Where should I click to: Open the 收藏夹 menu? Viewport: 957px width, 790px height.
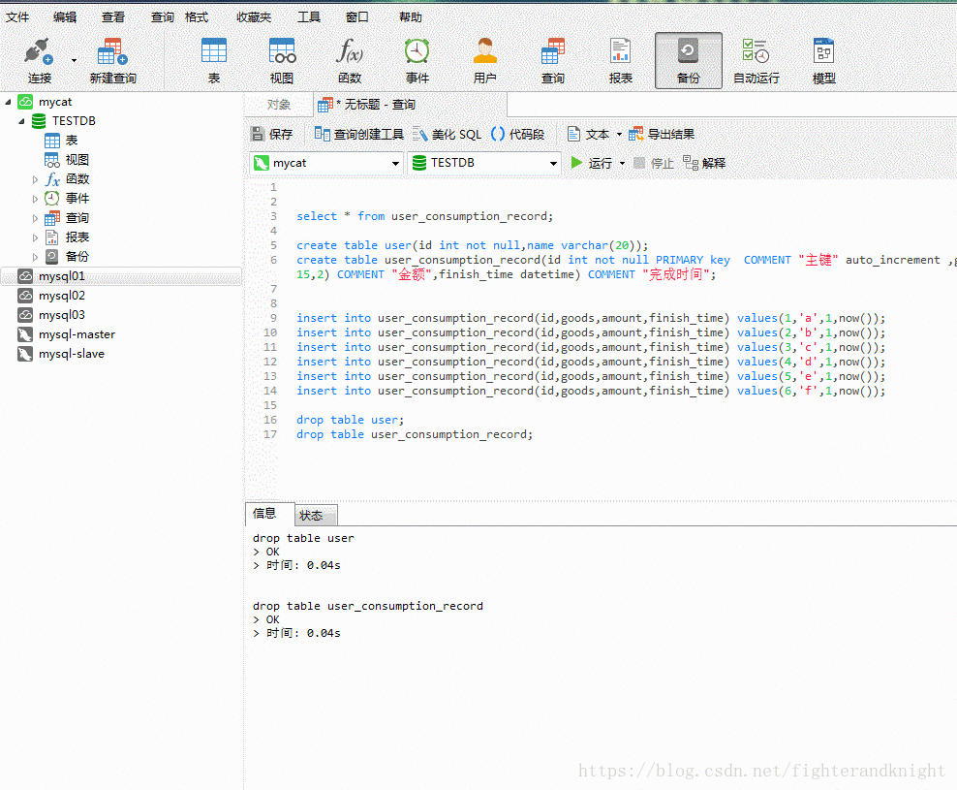(254, 17)
